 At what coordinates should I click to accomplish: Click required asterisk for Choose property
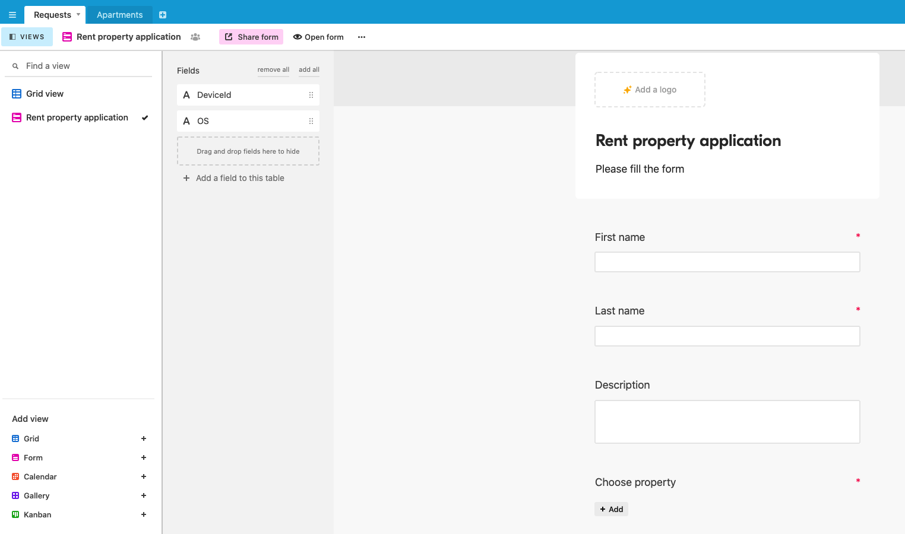pos(858,481)
